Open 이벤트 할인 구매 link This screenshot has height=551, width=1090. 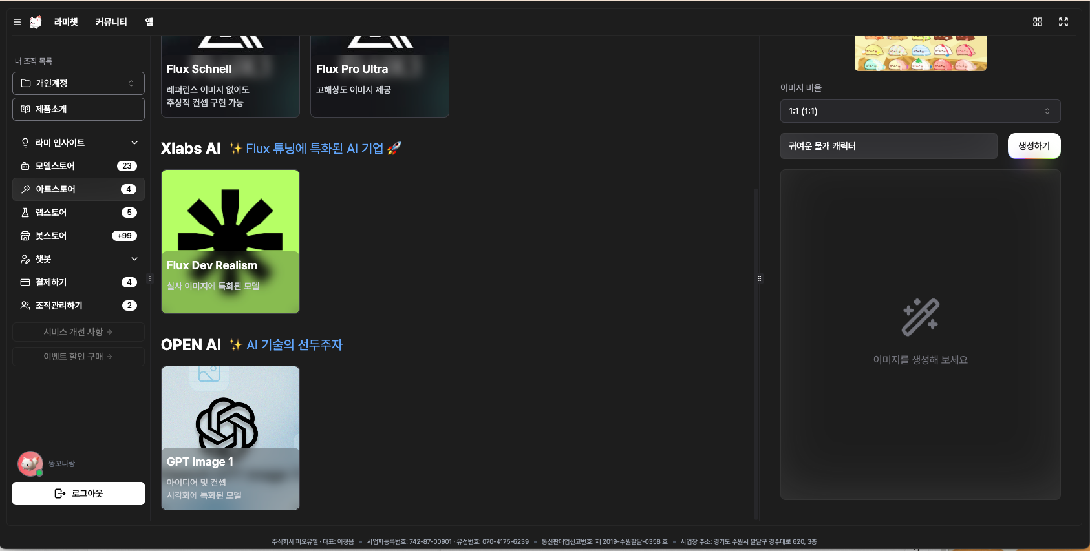78,357
